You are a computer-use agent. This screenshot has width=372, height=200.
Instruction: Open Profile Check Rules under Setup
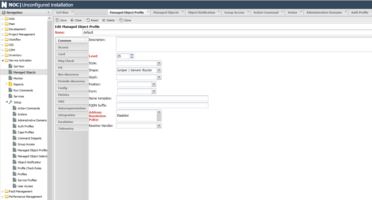click(29, 168)
